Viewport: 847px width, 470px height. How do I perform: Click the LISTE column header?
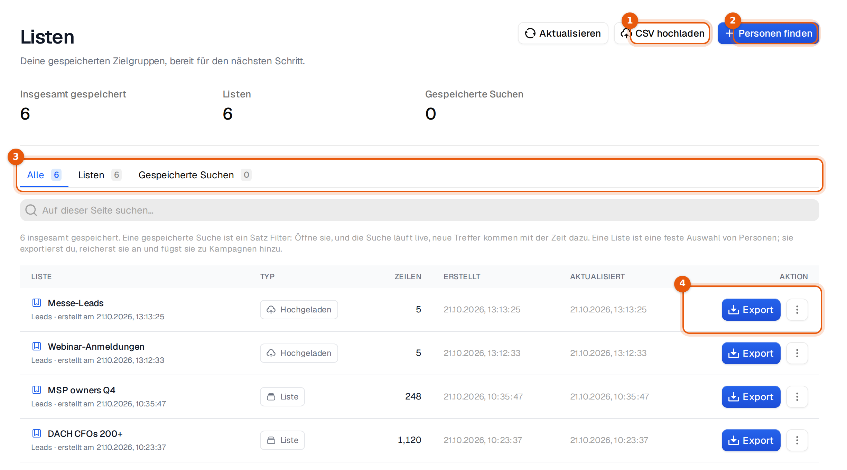coord(41,277)
